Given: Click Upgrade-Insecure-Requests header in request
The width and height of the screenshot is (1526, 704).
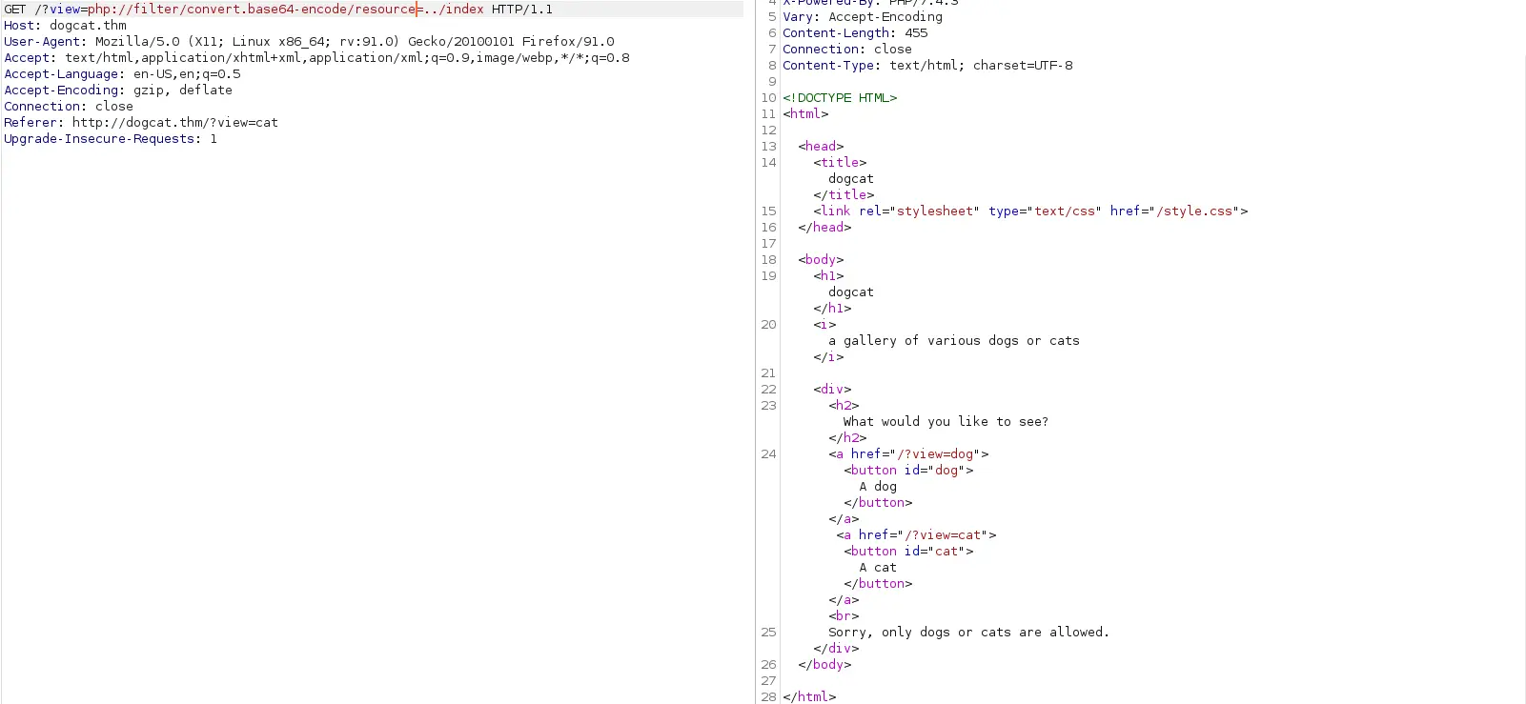Looking at the screenshot, I should tap(111, 139).
